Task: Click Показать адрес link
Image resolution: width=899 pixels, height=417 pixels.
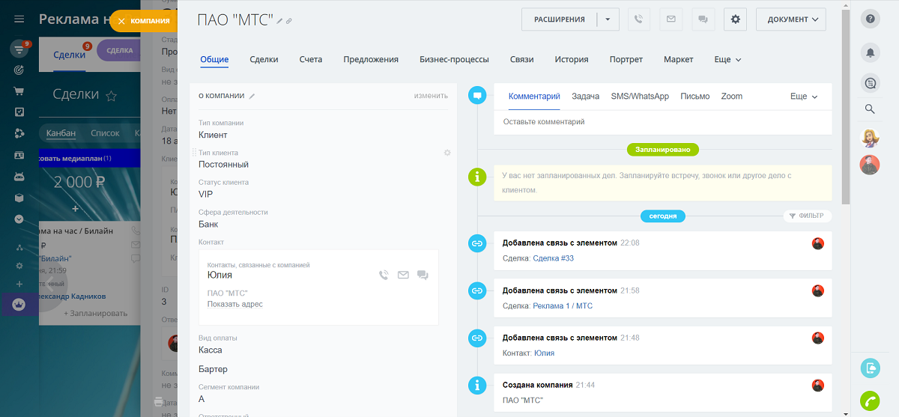Action: pyautogui.click(x=235, y=304)
